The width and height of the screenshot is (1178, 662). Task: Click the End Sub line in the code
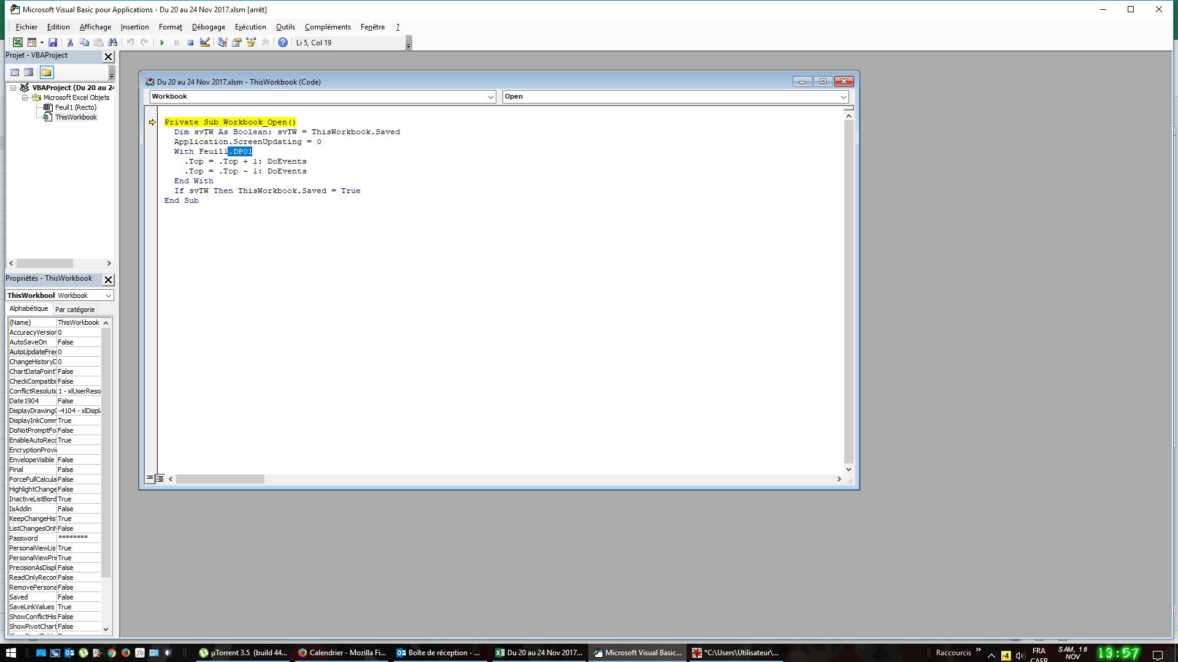coord(182,200)
